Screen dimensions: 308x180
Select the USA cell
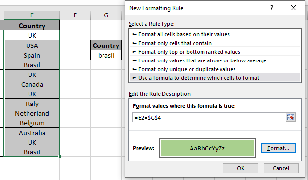click(32, 45)
